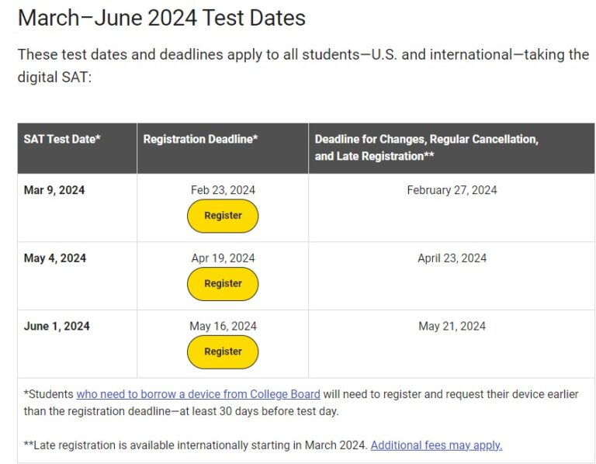This screenshot has width=596, height=464.
Task: Click Register button for May 4, 2024 test
Action: (x=223, y=284)
